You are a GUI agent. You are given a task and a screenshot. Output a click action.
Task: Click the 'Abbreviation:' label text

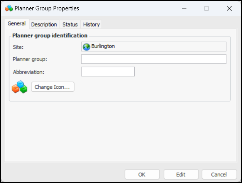pyautogui.click(x=28, y=72)
